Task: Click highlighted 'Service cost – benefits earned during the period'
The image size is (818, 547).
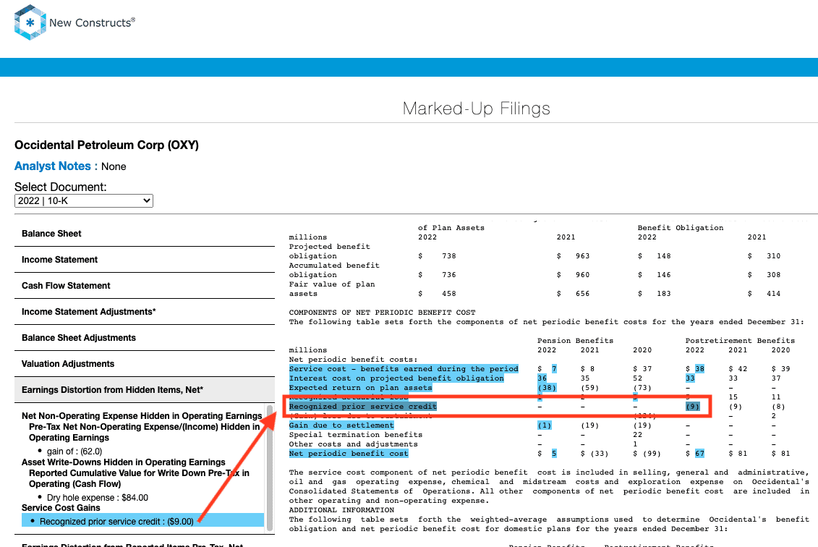Action: click(x=404, y=369)
